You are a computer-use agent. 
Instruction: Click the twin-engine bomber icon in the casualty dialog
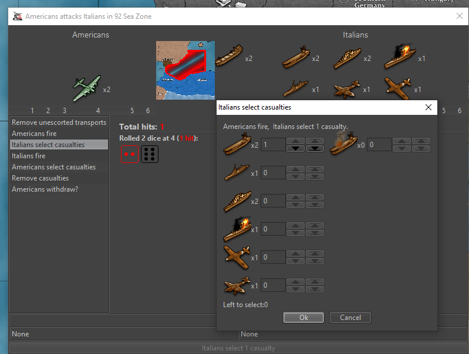(237, 286)
